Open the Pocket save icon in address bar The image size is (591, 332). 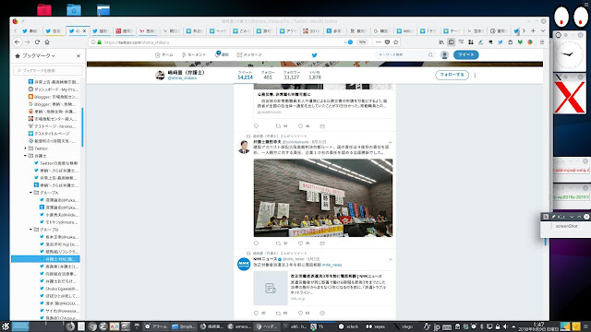click(387, 42)
